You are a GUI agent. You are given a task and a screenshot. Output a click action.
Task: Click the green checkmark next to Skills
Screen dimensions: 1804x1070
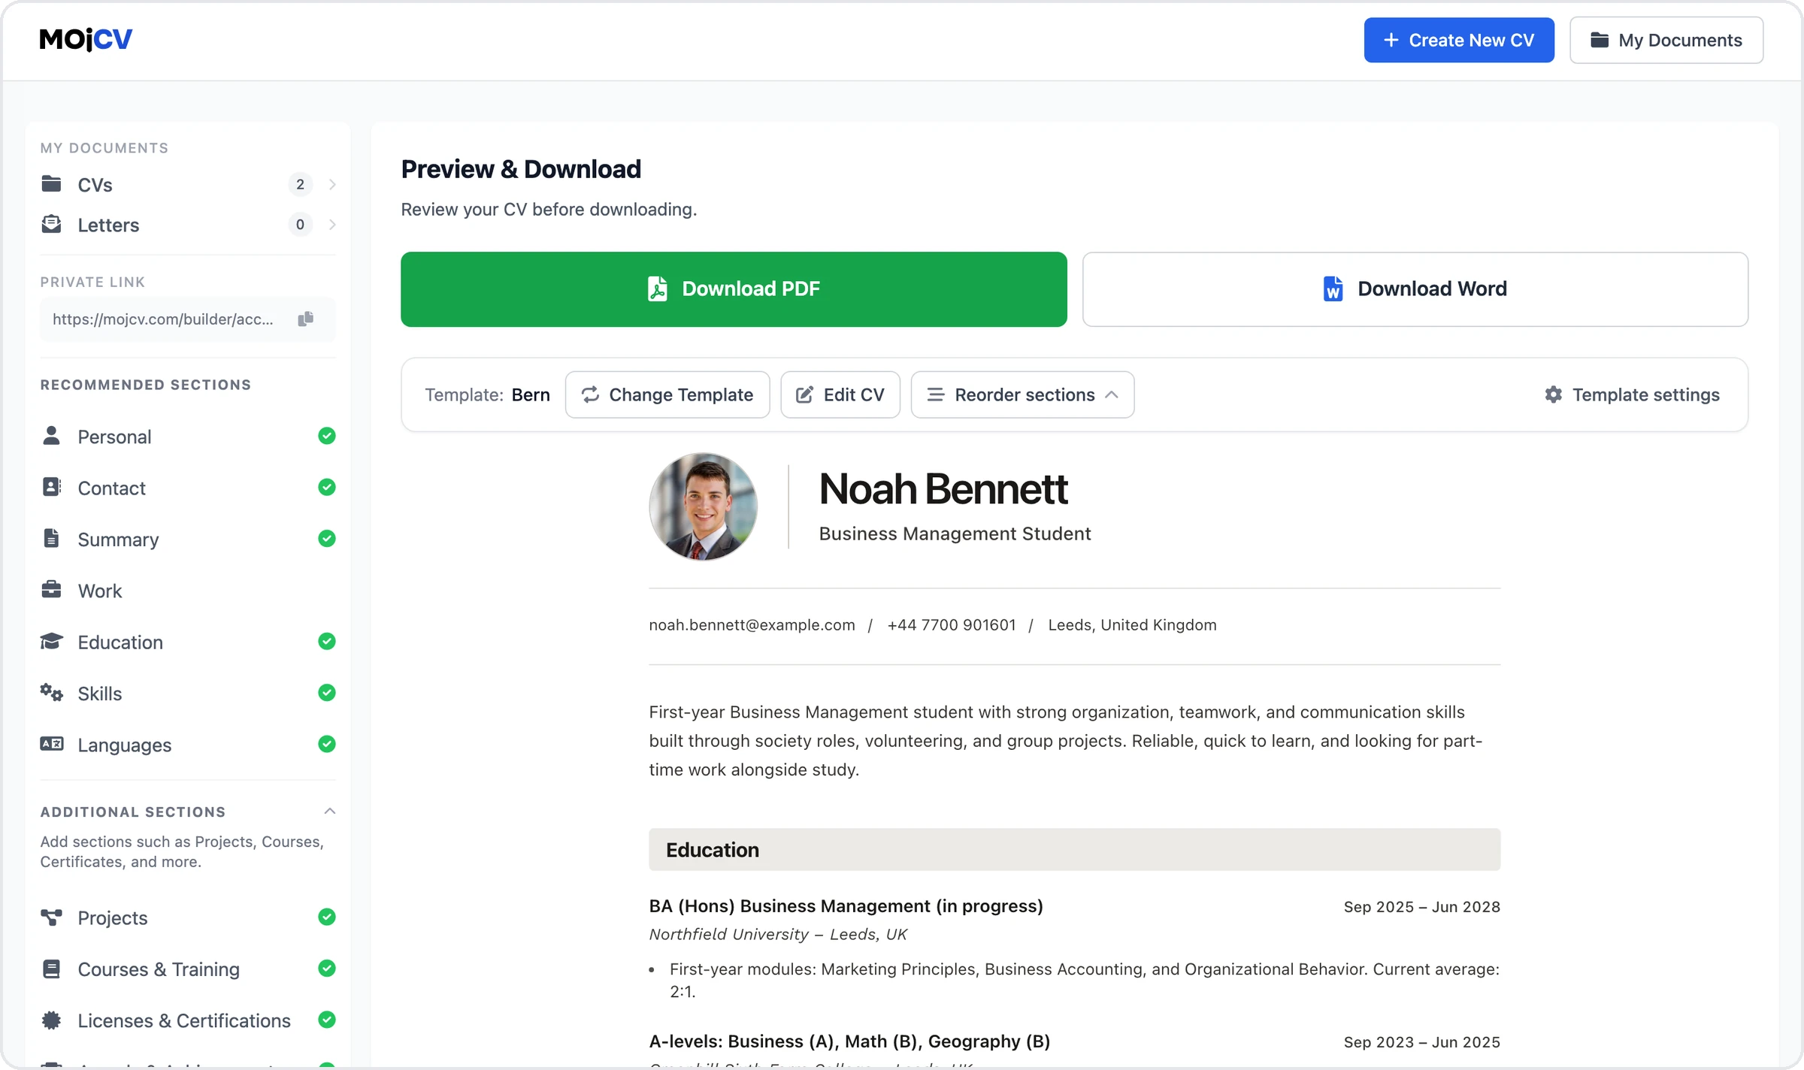pyautogui.click(x=326, y=693)
